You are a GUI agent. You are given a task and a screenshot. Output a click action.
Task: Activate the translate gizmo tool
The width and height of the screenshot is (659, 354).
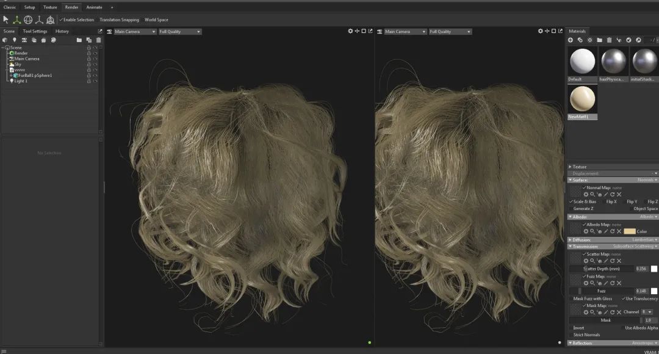coord(17,20)
